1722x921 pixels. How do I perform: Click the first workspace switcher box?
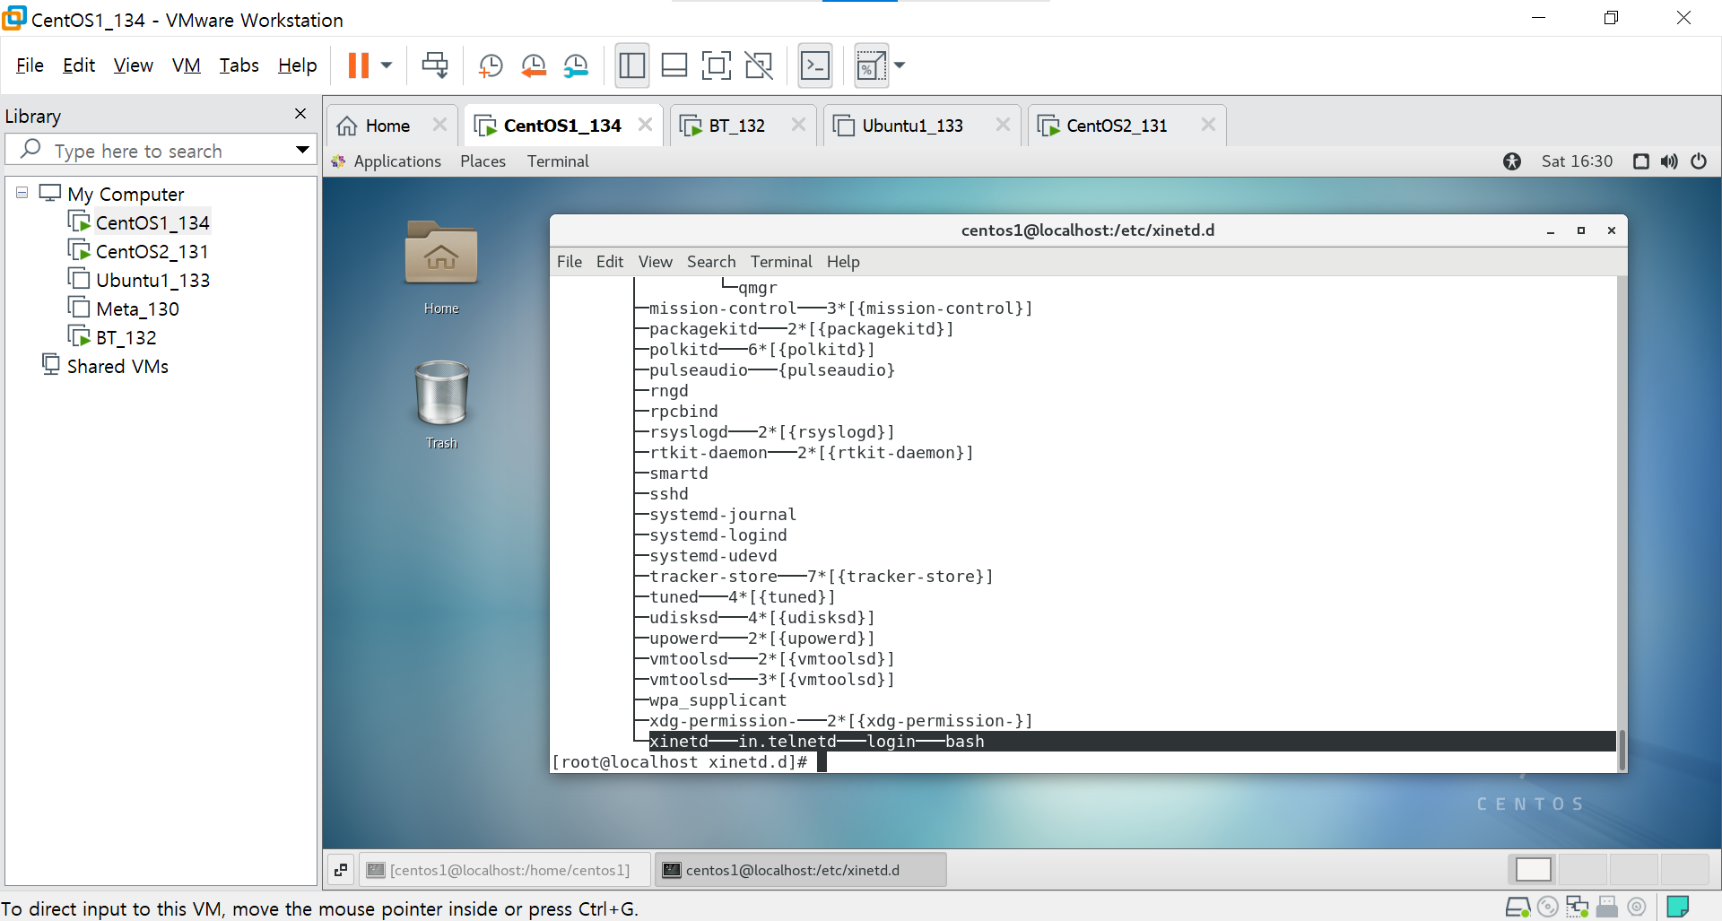pyautogui.click(x=1534, y=870)
